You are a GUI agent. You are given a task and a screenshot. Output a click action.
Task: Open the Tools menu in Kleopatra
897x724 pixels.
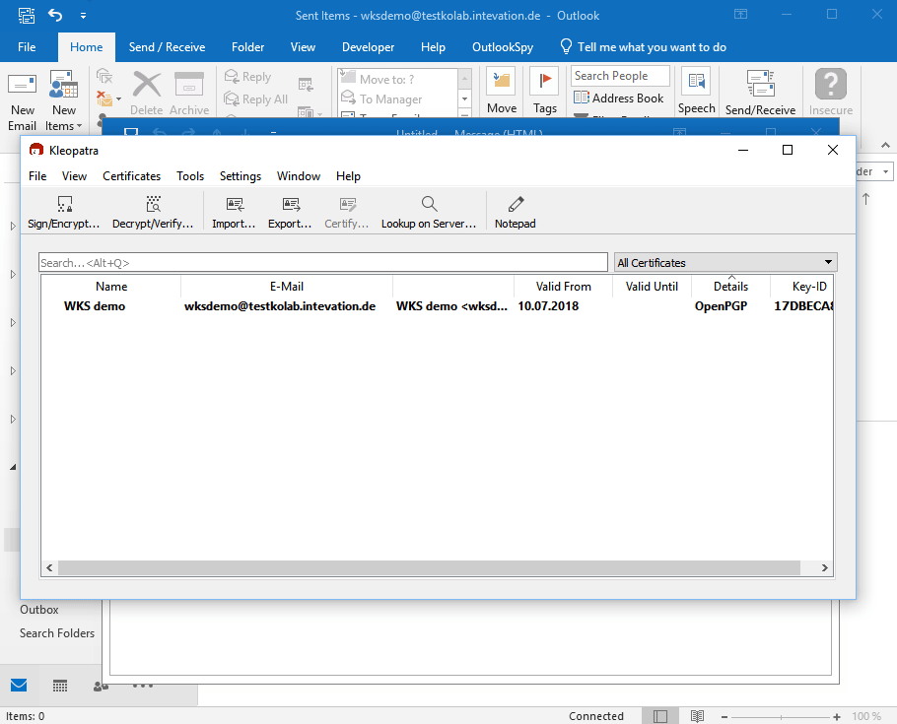click(x=190, y=176)
